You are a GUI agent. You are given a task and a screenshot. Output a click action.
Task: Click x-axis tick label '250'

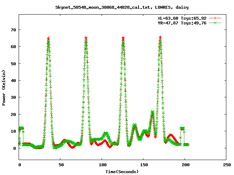(x=227, y=165)
